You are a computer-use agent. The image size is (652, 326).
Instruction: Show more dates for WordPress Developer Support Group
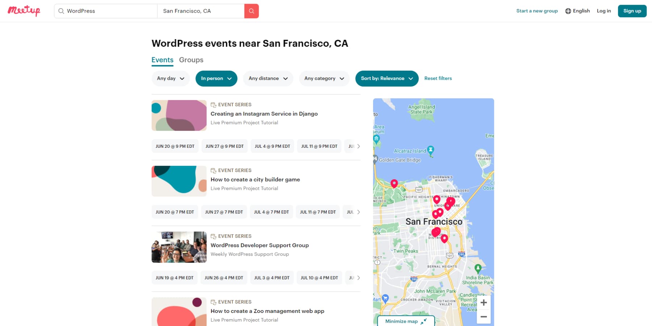coord(359,277)
